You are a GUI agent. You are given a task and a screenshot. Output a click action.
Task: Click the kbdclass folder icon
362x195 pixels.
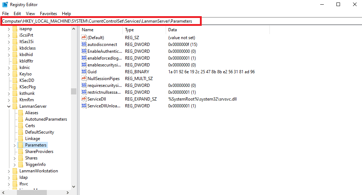point(15,48)
